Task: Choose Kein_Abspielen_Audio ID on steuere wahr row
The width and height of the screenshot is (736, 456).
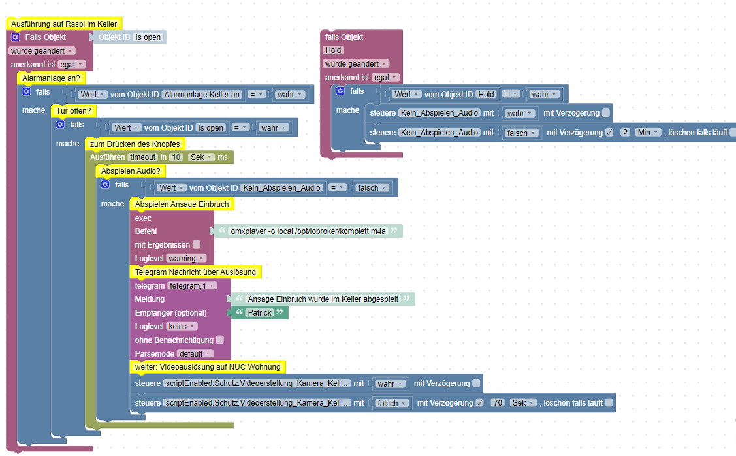Action: (x=440, y=113)
